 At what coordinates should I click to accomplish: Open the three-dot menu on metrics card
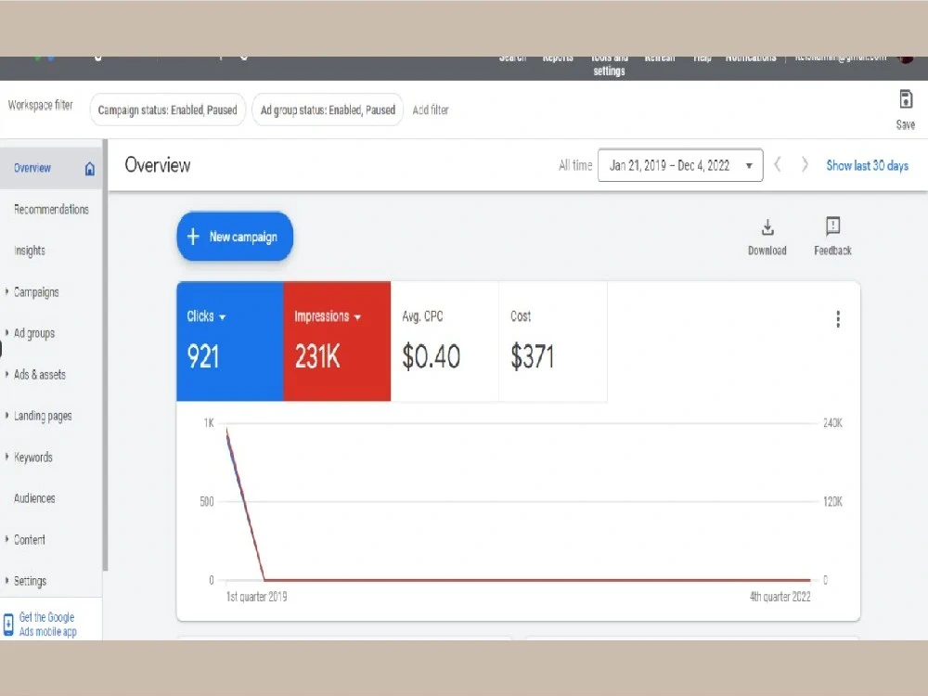point(838,319)
